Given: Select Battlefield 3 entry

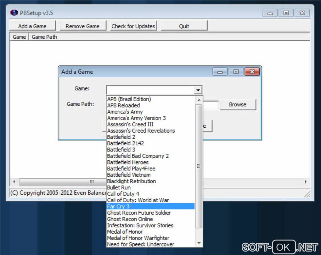Looking at the screenshot, I should point(150,150).
